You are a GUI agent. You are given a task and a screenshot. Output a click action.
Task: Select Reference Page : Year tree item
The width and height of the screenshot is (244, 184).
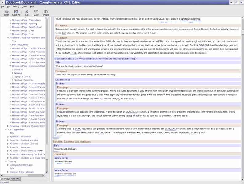click(23, 34)
